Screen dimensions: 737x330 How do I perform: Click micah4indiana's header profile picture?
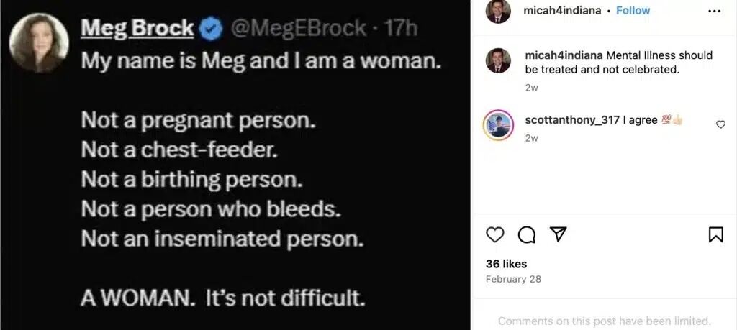coord(498,11)
